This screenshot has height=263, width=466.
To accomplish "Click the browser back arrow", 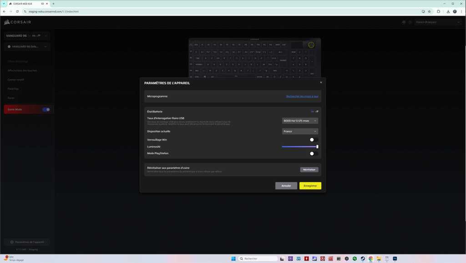I will point(5,11).
